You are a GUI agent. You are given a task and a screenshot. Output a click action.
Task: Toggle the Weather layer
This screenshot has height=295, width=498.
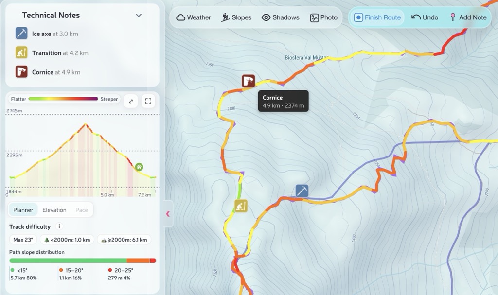click(194, 17)
